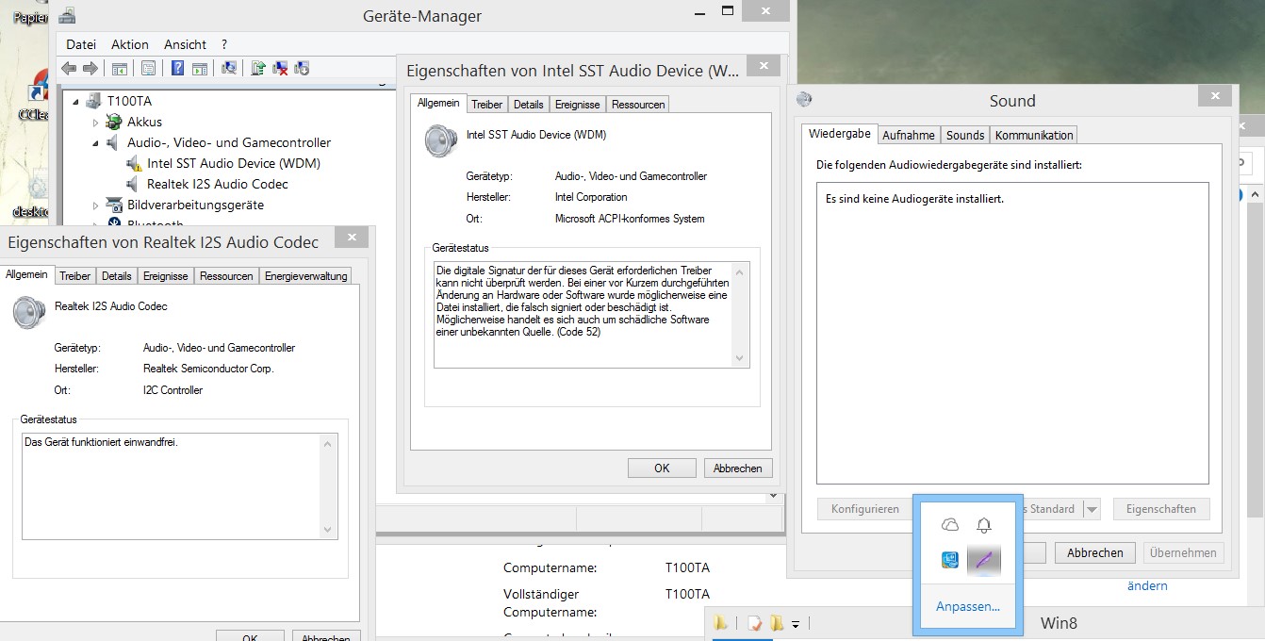The height and width of the screenshot is (641, 1265).
Task: Click the purple pen tray icon
Action: 984,561
